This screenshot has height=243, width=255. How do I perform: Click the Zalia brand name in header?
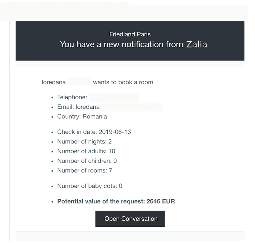tap(196, 44)
